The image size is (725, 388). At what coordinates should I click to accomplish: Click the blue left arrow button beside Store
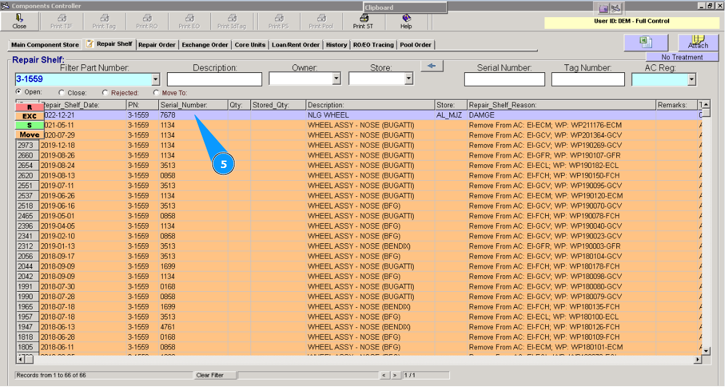432,66
